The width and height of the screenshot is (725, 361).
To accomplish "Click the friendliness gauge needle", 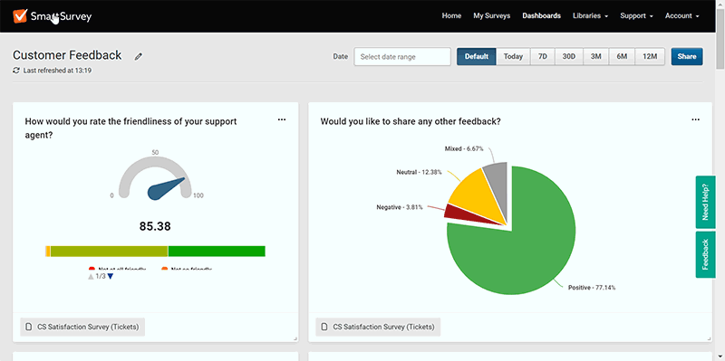I will [166, 189].
